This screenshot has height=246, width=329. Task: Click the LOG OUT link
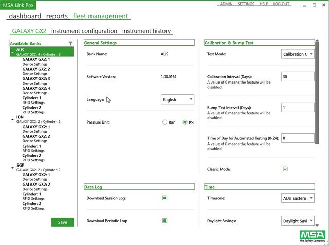click(281, 4)
